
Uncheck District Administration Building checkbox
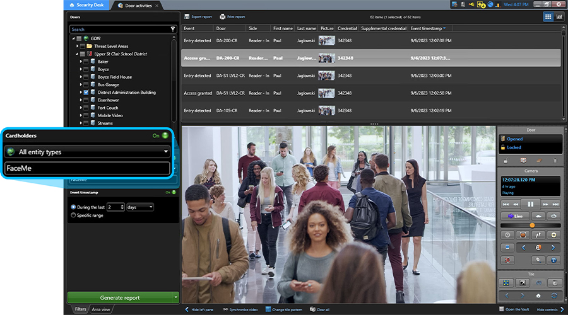tap(86, 93)
